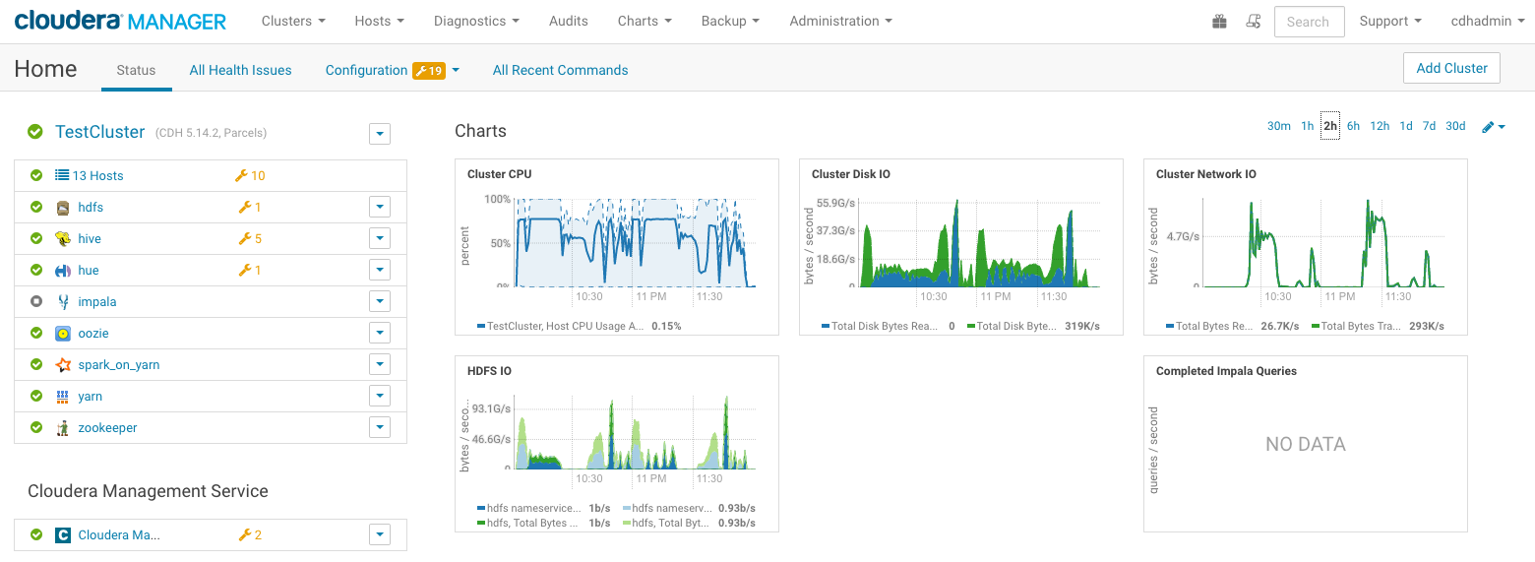
Task: Switch to the All Health Issues tab
Action: pos(240,70)
